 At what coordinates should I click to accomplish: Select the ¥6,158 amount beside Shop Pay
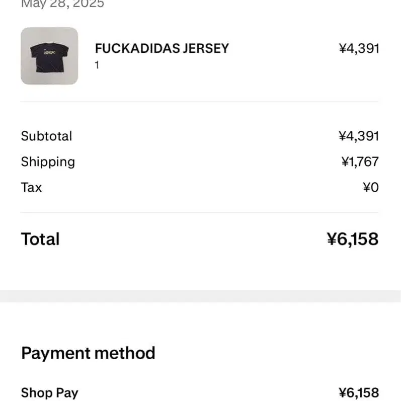359,392
